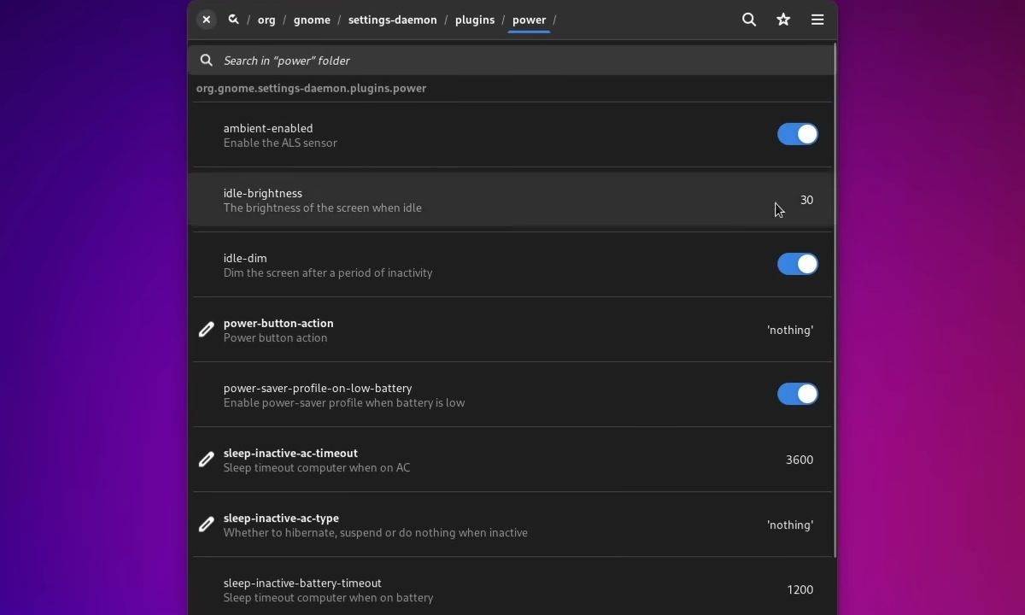Image resolution: width=1025 pixels, height=615 pixels.
Task: Open the bookmarks star menu
Action: click(x=783, y=20)
